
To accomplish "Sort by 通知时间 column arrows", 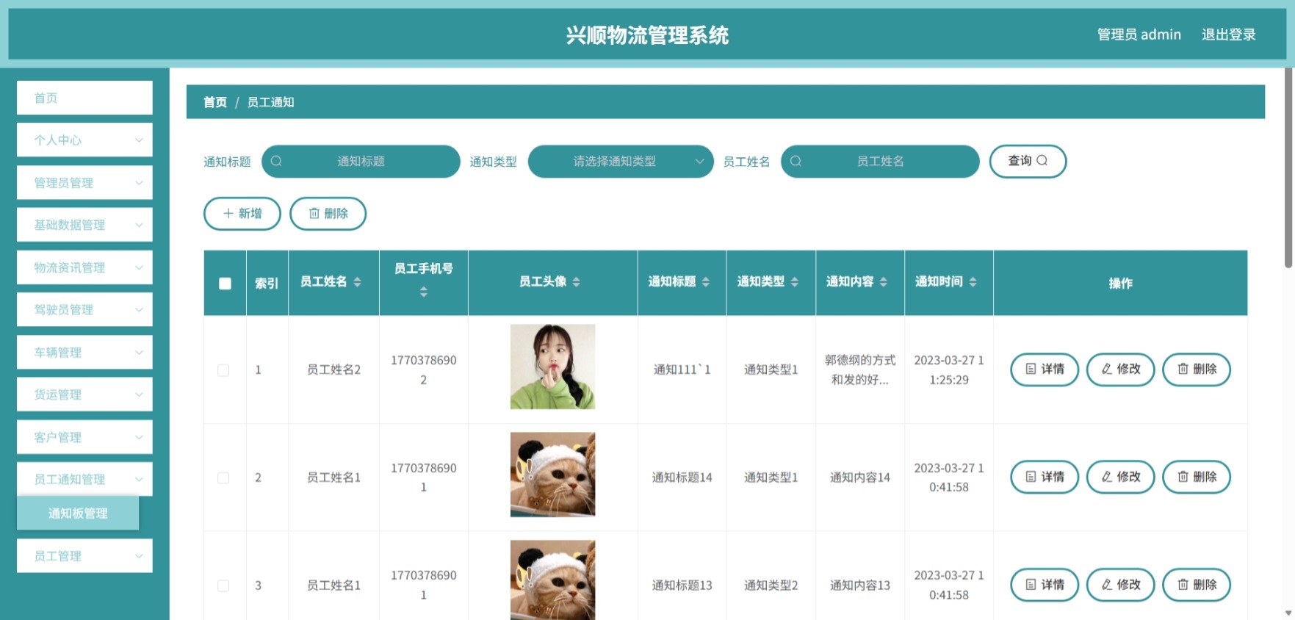I will click(973, 282).
